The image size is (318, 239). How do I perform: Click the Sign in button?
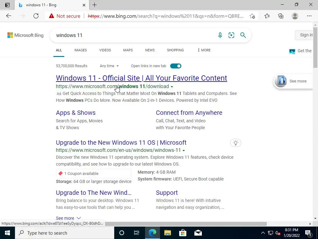[x=304, y=35]
